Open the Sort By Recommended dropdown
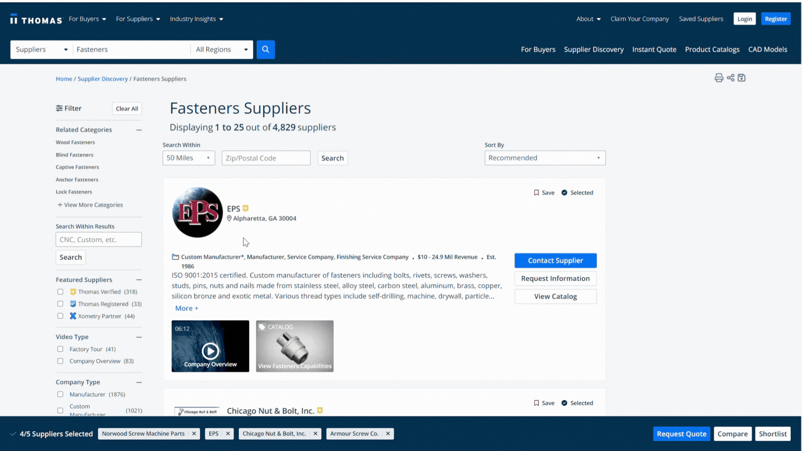This screenshot has width=802, height=451. point(544,157)
